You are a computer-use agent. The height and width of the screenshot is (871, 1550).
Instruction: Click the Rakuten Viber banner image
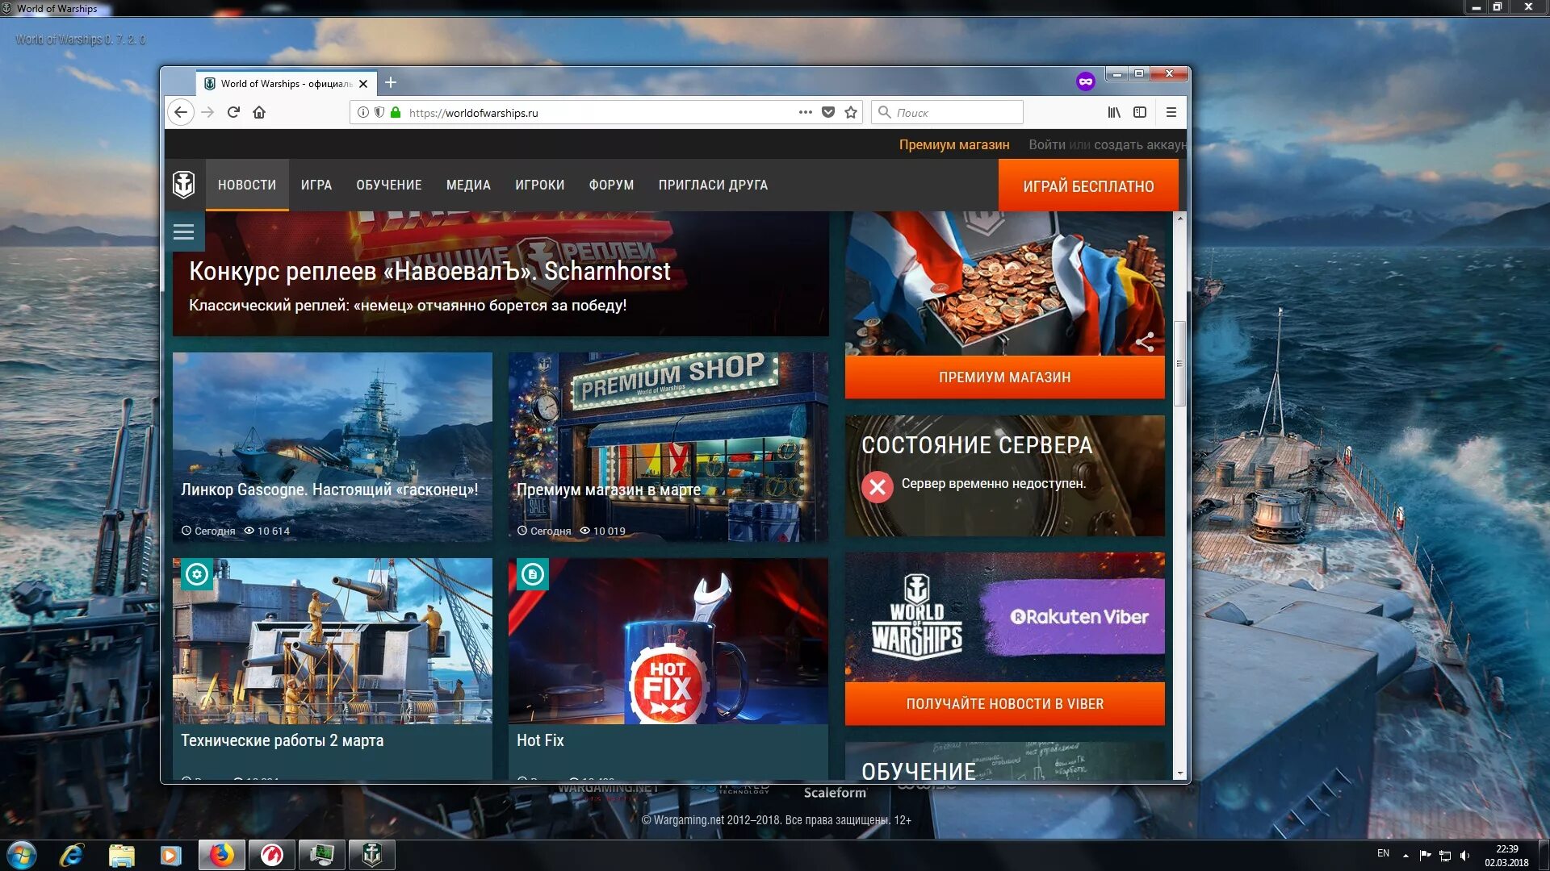pyautogui.click(x=1004, y=617)
